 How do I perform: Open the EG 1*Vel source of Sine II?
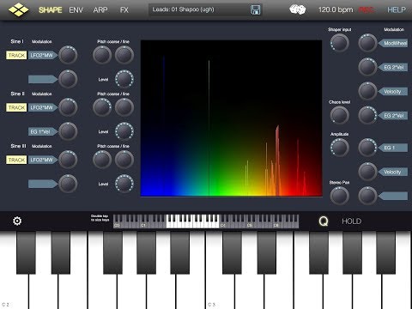click(43, 131)
